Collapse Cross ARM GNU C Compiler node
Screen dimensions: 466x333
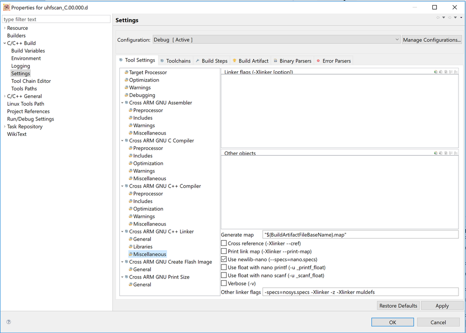click(x=122, y=141)
